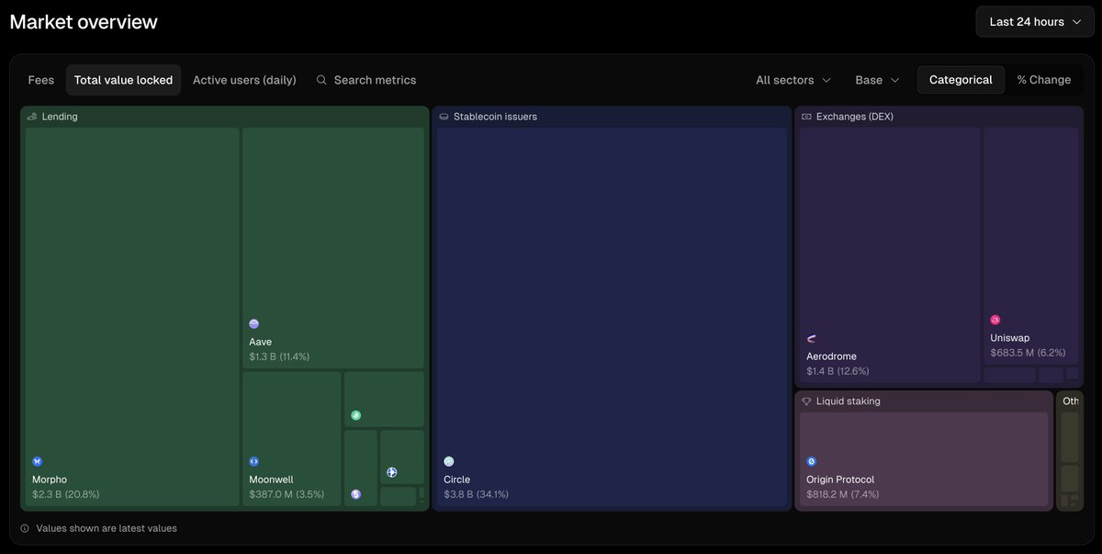The height and width of the screenshot is (554, 1102).
Task: Click the Lending sector icon
Action: tap(32, 117)
